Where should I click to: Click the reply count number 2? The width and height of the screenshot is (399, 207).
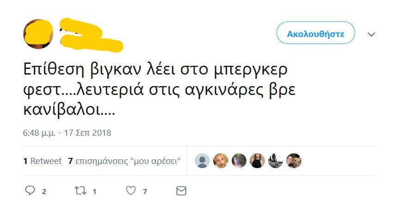click(x=44, y=191)
